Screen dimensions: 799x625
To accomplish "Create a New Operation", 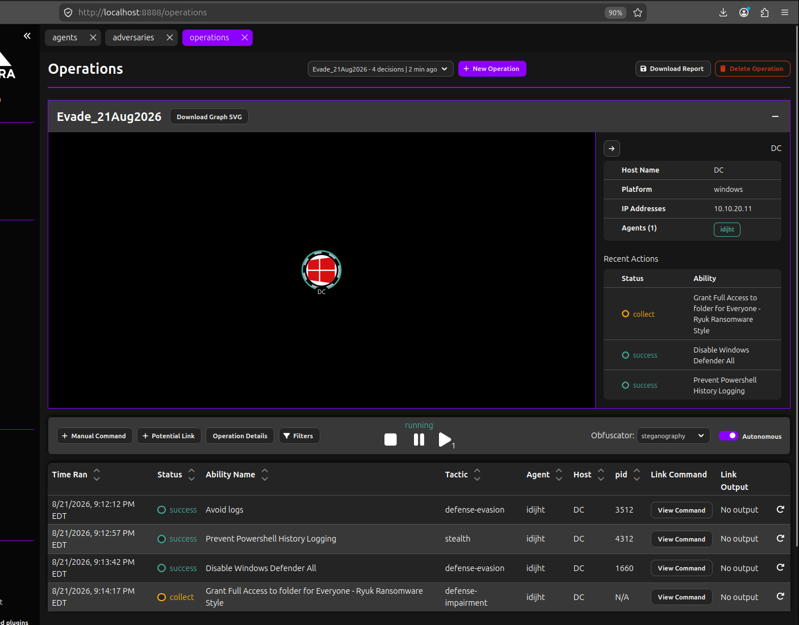I will tap(492, 69).
